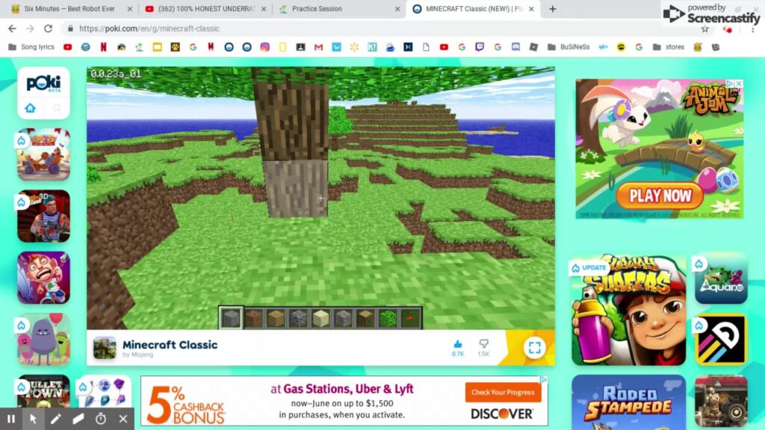Choose the Screencastify mouse cursor tool
This screenshot has width=765, height=430.
pos(33,418)
